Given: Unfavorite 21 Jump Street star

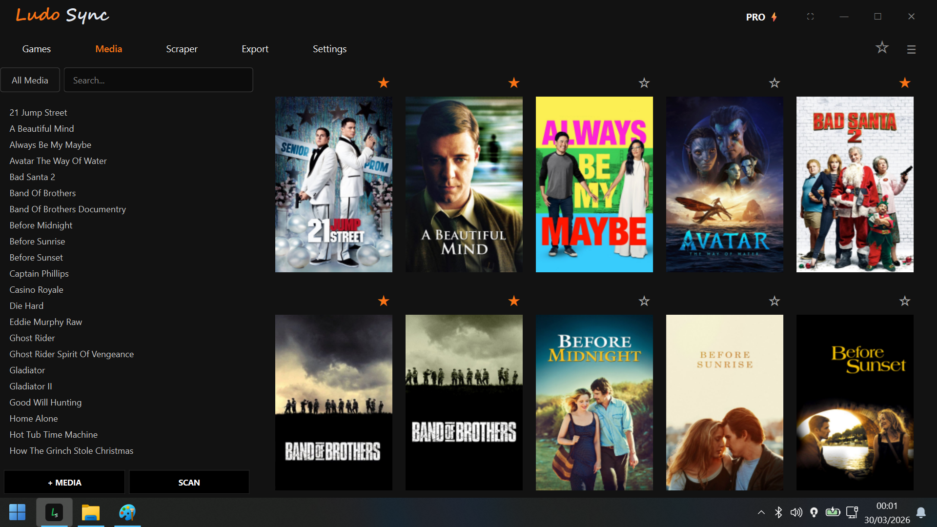Looking at the screenshot, I should [x=384, y=83].
